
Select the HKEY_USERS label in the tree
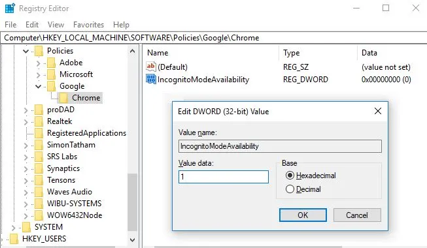[44, 239]
